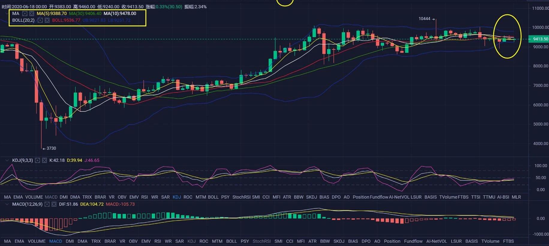Click the 10444 high price marker
Image resolution: width=549 pixels, height=246 pixels.
click(424, 19)
